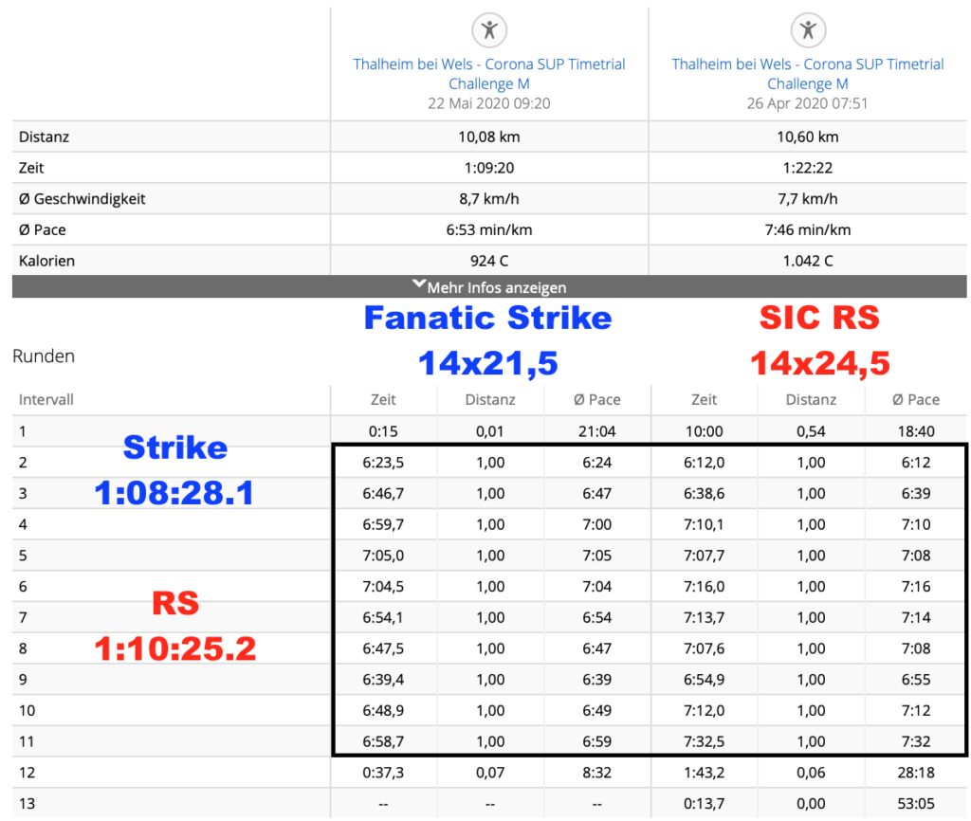
Task: Click the pace value 7:46 min/km
Action: pos(808,229)
